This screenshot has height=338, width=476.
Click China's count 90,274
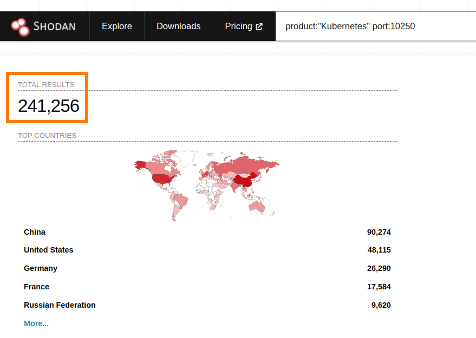tap(379, 232)
